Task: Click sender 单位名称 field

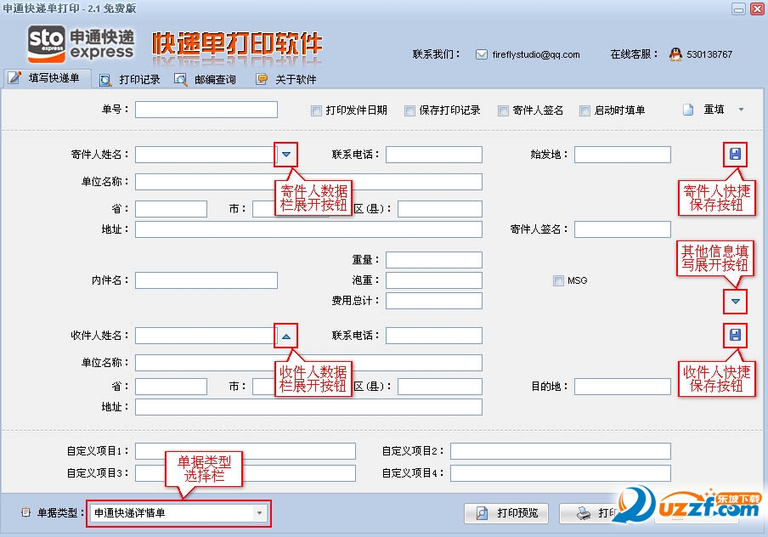Action: click(x=308, y=182)
